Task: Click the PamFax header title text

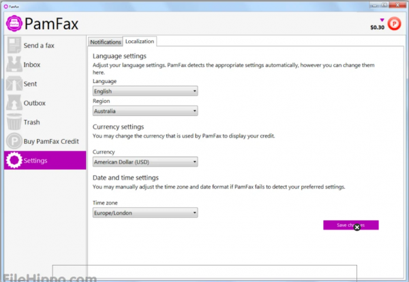Action: coord(51,24)
